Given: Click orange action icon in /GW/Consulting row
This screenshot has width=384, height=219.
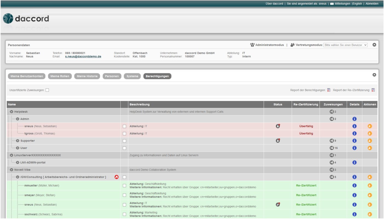Looking at the screenshot, I should [x=370, y=177].
